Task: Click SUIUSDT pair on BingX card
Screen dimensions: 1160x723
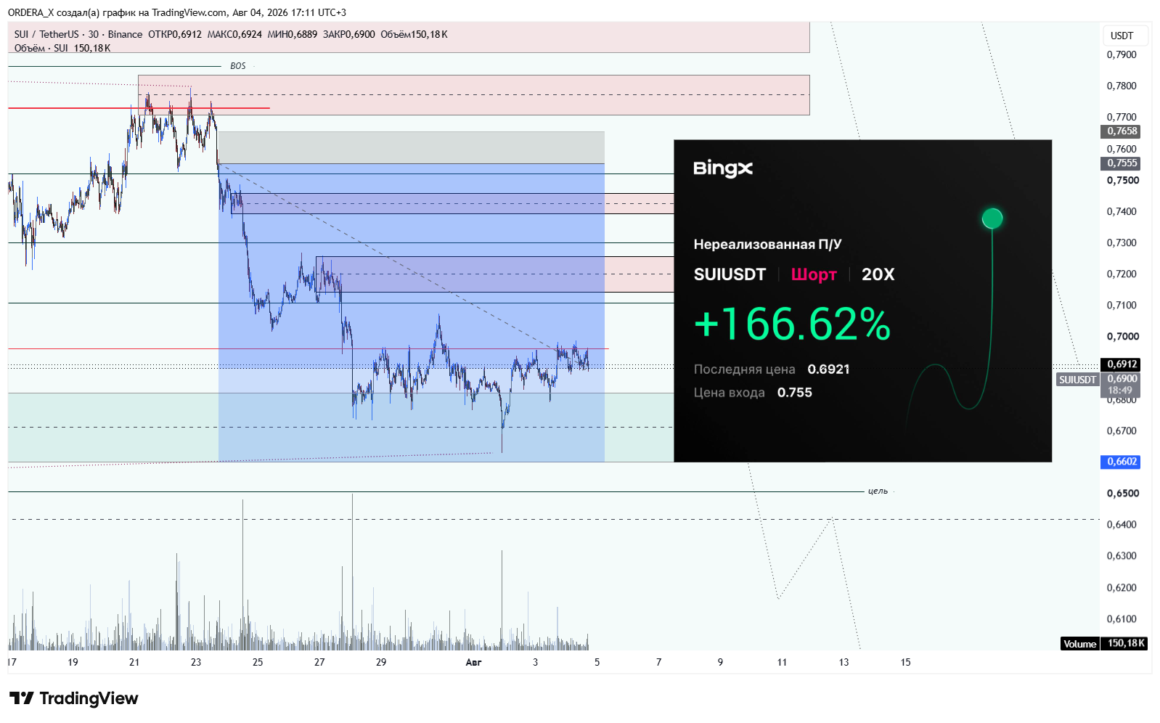Action: click(730, 274)
